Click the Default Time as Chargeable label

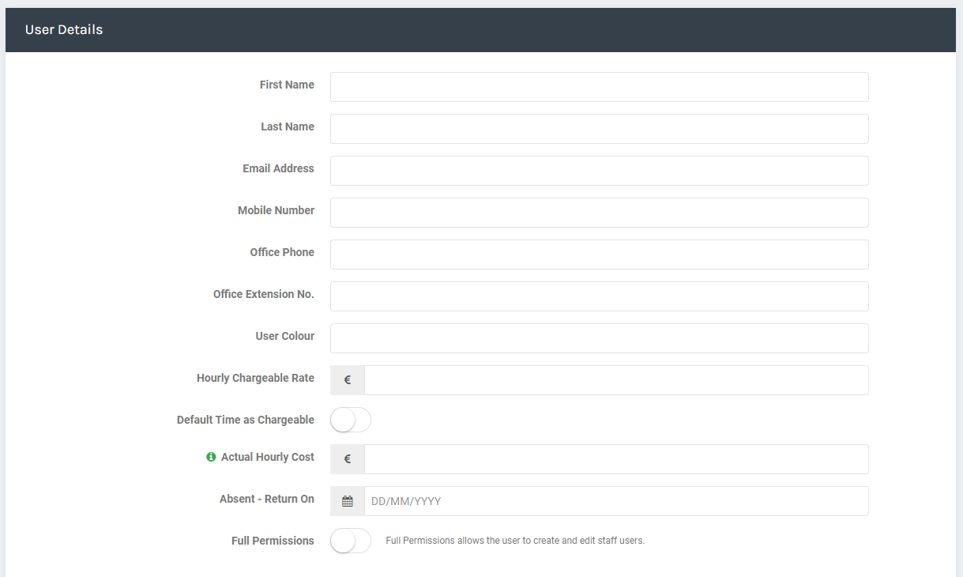pos(246,420)
